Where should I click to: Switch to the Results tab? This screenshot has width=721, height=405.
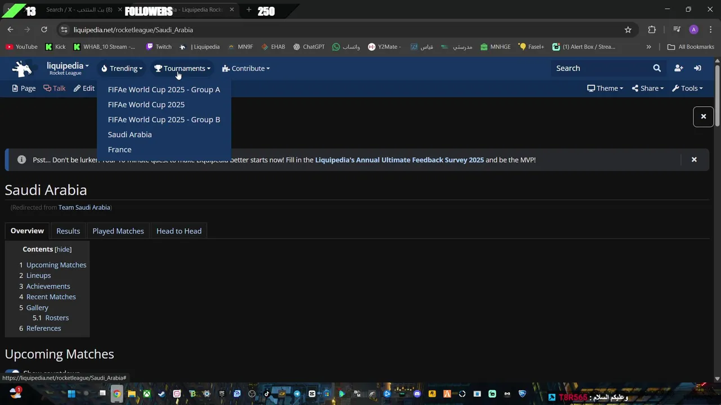coord(68,231)
